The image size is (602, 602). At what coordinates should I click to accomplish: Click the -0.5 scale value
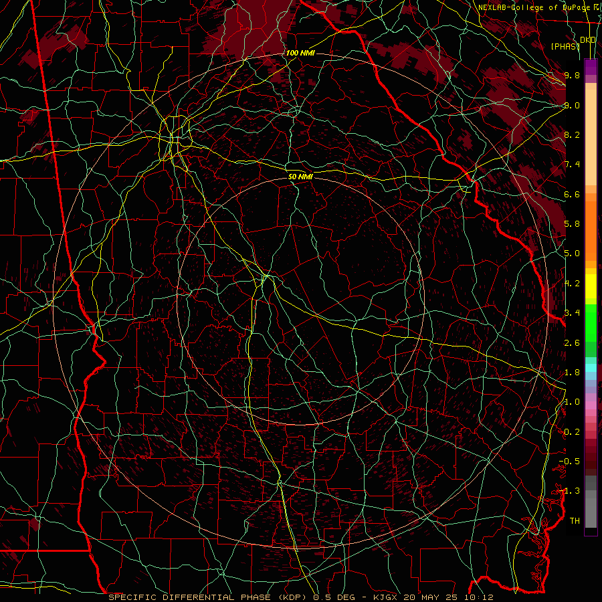tap(569, 462)
